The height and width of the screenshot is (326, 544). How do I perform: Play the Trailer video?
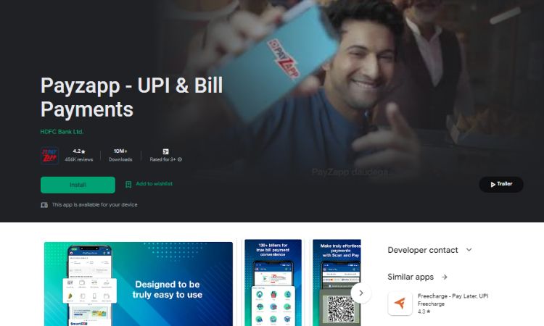501,184
